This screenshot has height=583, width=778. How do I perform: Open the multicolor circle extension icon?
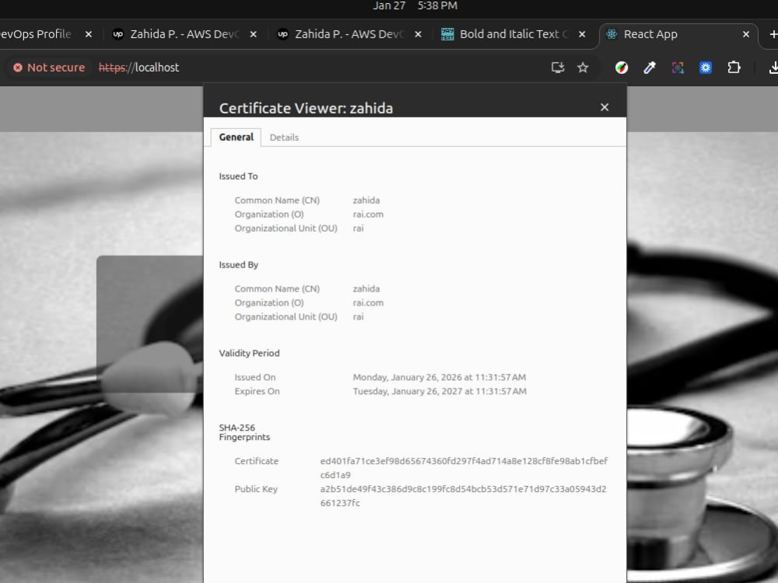click(x=621, y=68)
